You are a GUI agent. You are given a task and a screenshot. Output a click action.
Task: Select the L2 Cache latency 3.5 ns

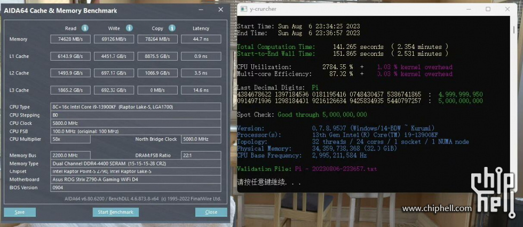tap(201, 73)
